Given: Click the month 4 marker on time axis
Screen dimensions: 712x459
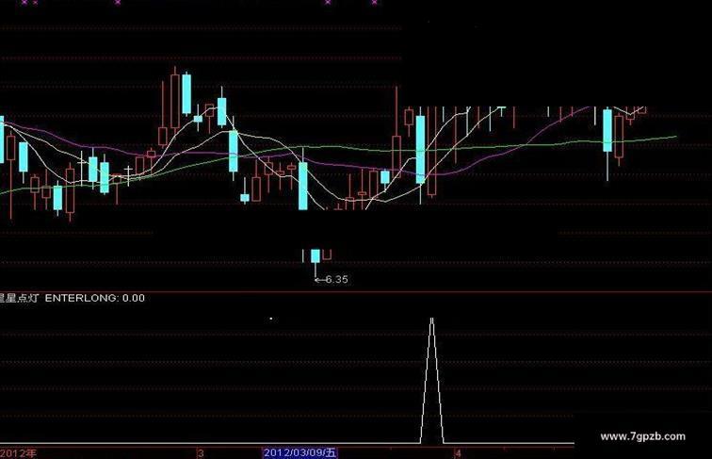Looking at the screenshot, I should pyautogui.click(x=458, y=453).
